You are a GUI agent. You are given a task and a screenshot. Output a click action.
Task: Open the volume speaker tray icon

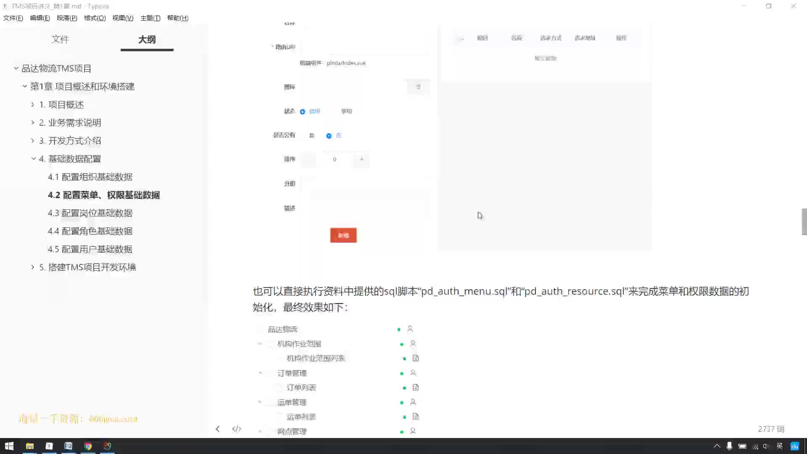[766, 446]
